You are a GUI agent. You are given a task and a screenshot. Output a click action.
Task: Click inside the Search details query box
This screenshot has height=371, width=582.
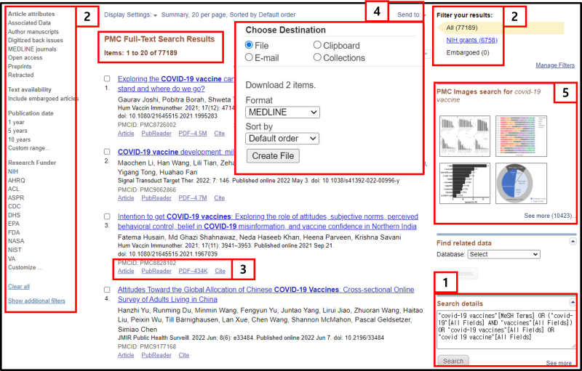click(506, 330)
